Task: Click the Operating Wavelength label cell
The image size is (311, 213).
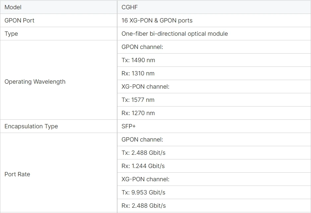Action: [x=35, y=82]
